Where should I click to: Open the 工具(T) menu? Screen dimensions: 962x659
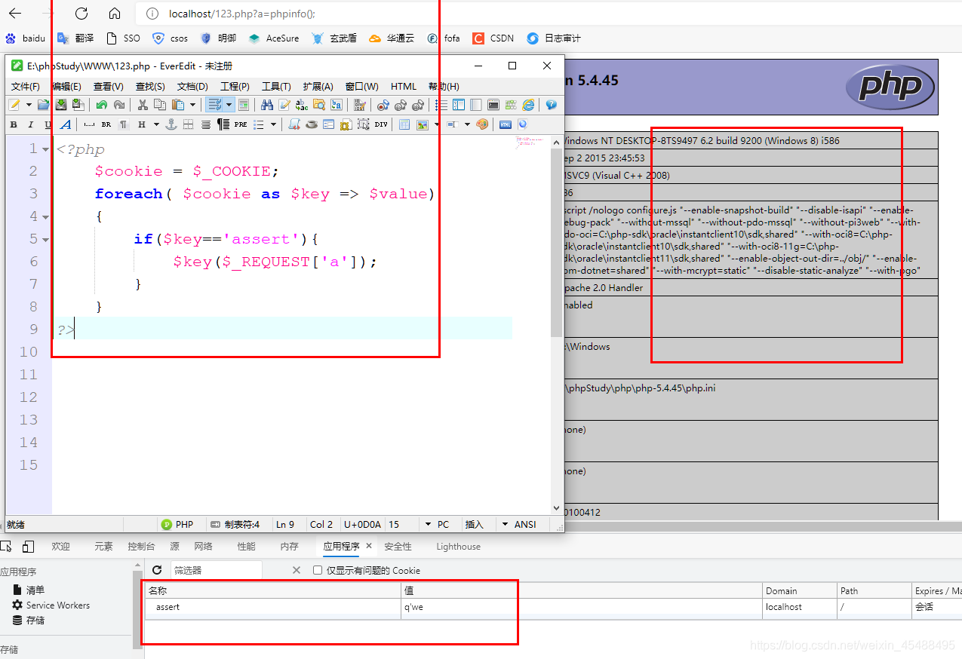click(276, 86)
